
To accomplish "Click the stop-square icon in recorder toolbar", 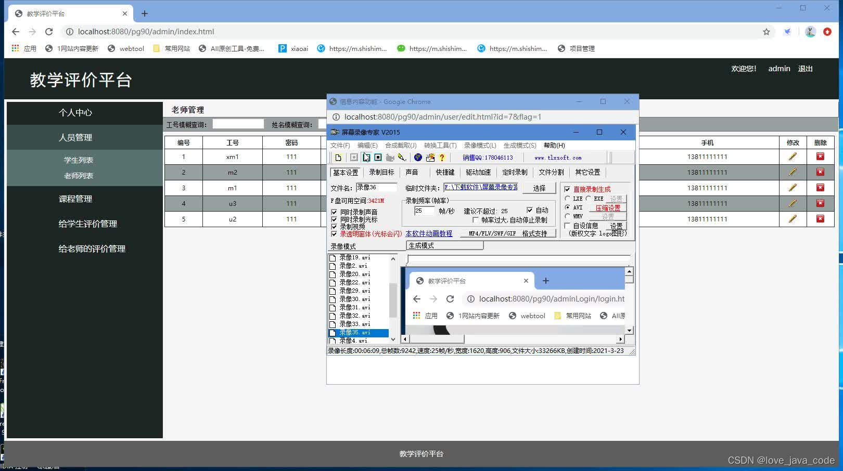I will point(378,158).
